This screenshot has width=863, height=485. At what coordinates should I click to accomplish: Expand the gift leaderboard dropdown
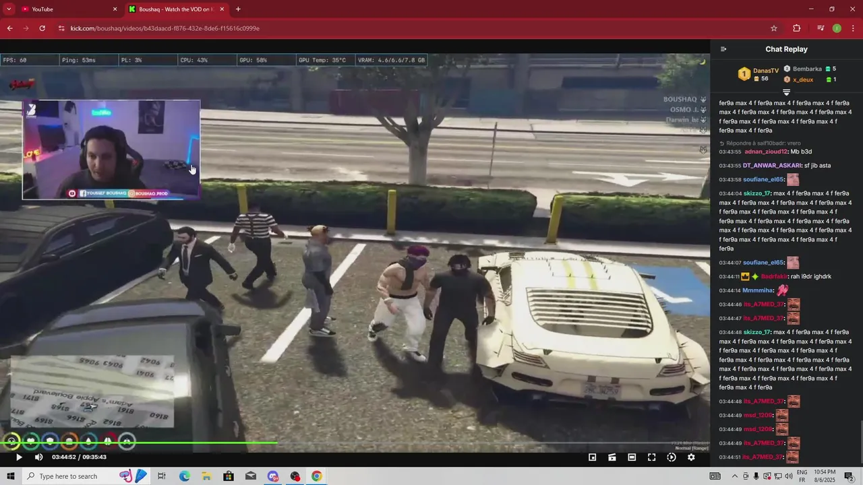[x=786, y=92]
